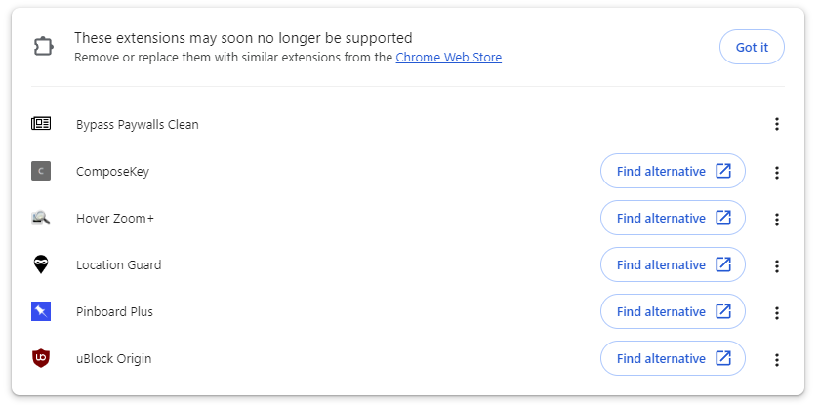Find an alternative for uBlock Origin

click(x=673, y=359)
